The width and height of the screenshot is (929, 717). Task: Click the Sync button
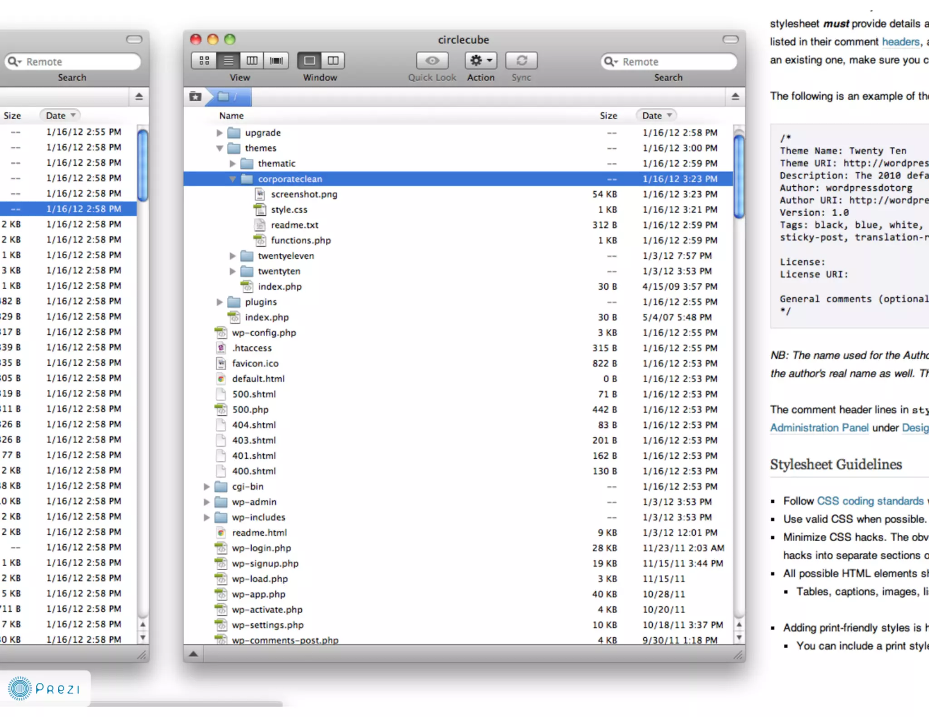click(521, 61)
